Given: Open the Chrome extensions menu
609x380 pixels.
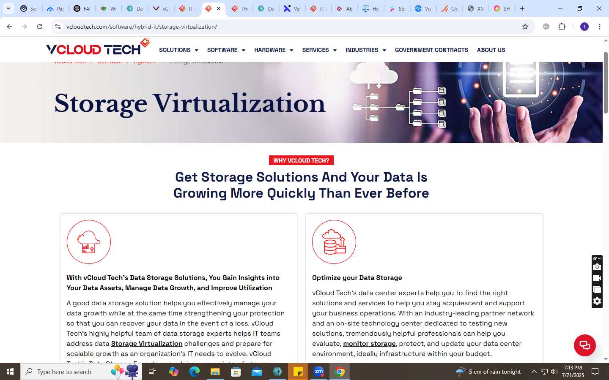Looking at the screenshot, I should tap(562, 27).
